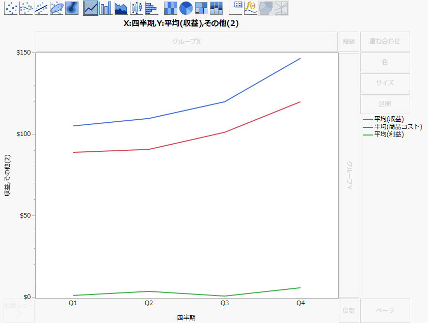
Task: Click the ページ drop zone
Action: tap(385, 311)
